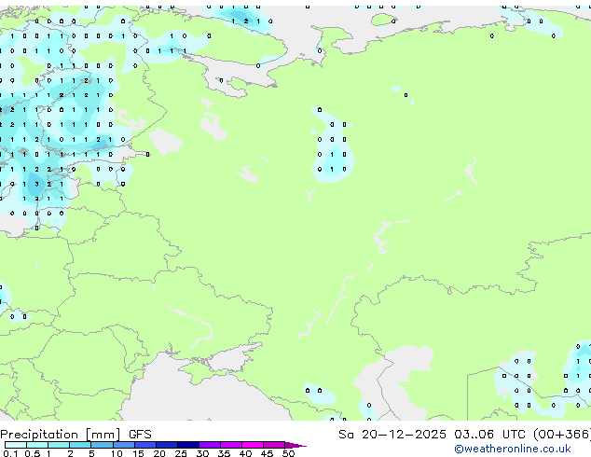Click the 30–35 mm purple legend swatch
591x457 pixels.
click(x=210, y=445)
